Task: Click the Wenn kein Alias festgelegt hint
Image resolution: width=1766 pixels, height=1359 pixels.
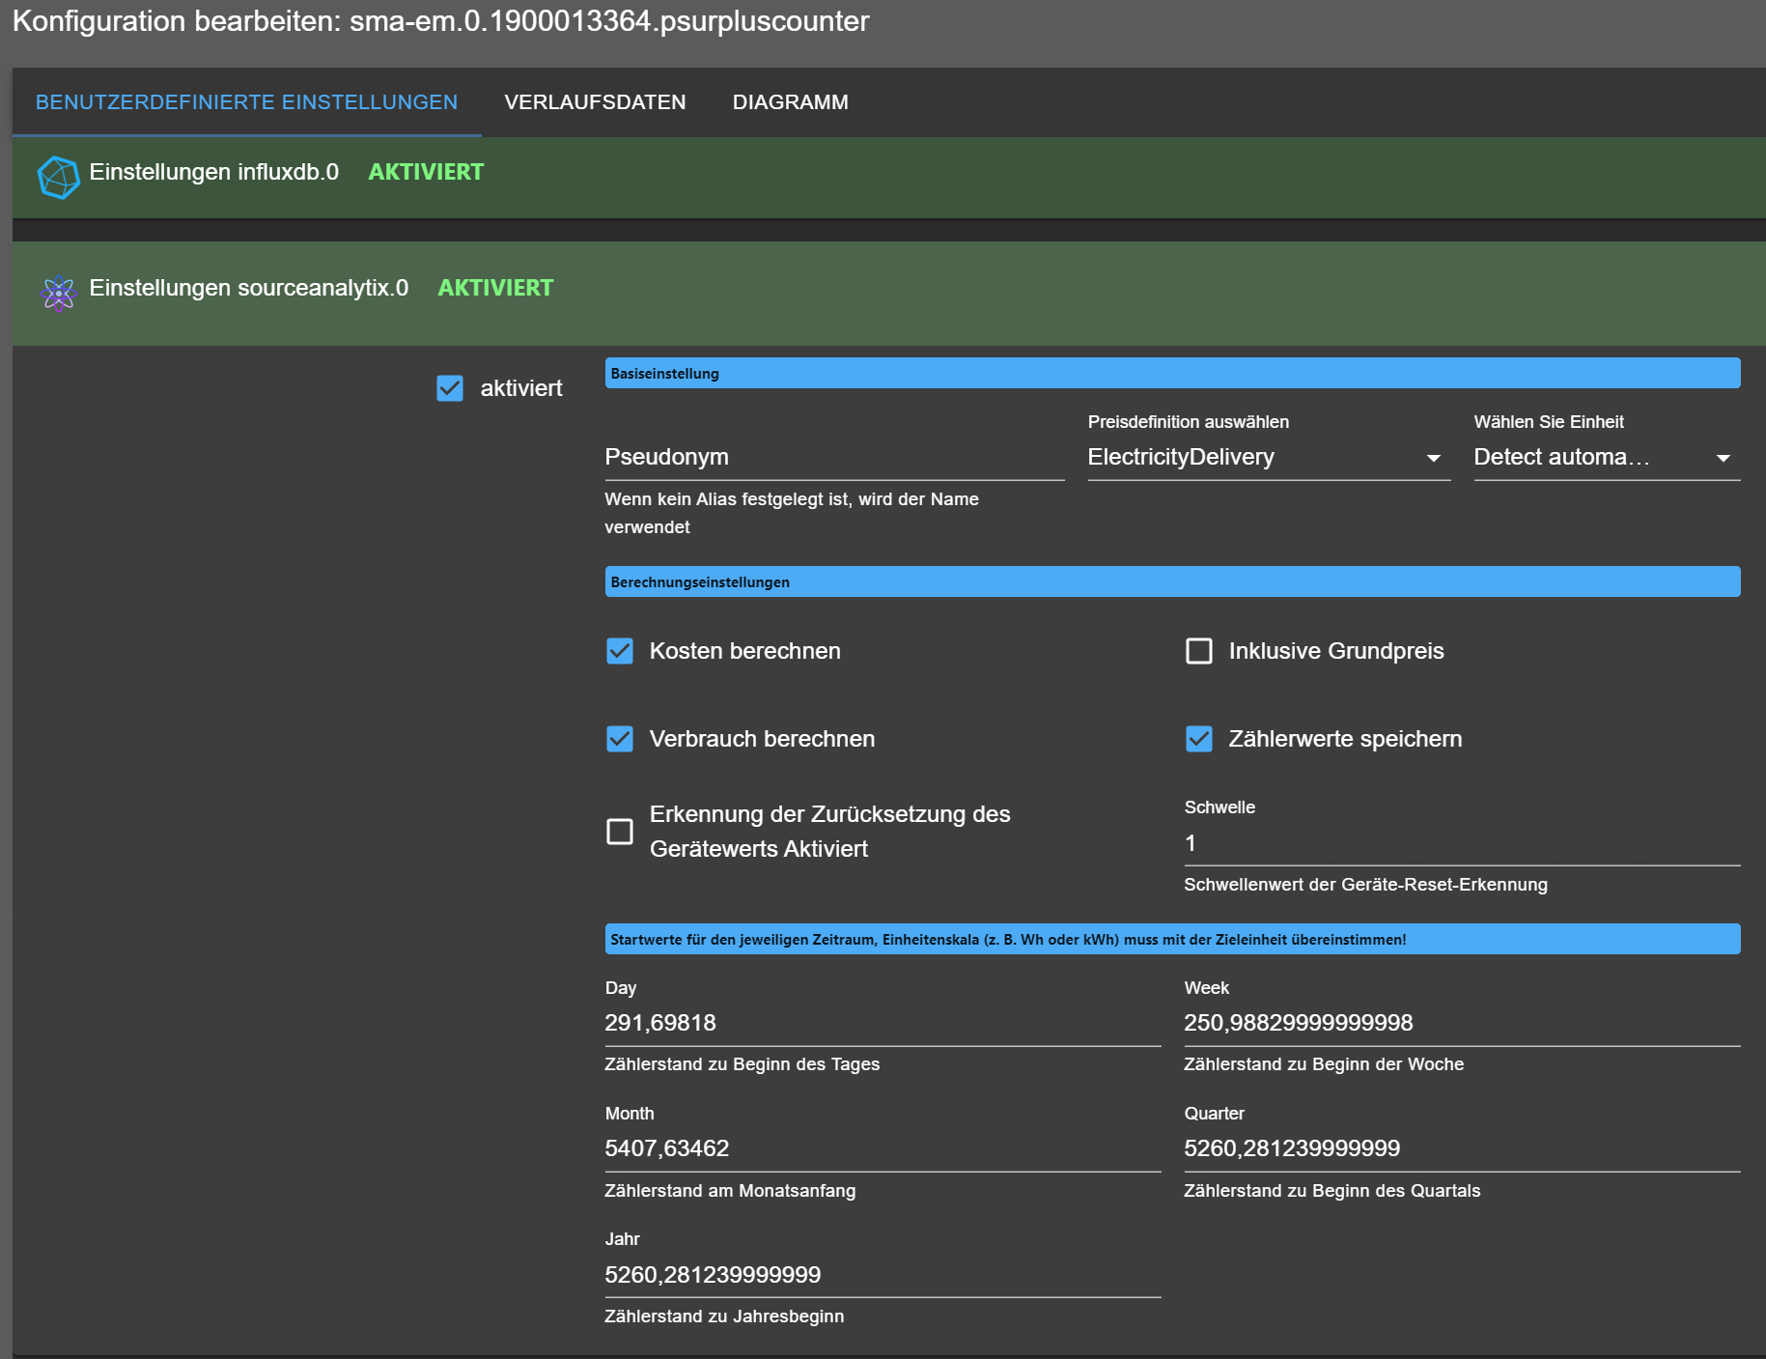Action: tap(792, 513)
